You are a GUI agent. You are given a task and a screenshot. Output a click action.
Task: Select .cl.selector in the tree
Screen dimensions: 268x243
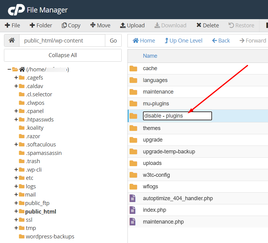pos(39,94)
